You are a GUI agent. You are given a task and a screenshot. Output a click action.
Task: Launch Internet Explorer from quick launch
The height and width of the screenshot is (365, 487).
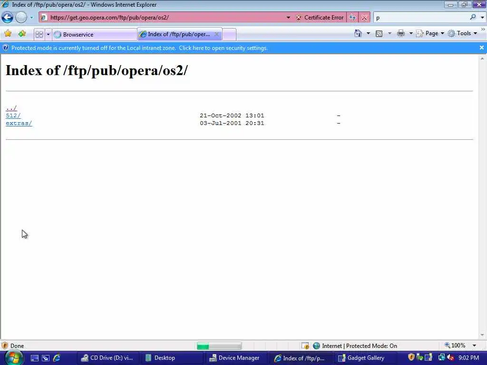coord(57,358)
